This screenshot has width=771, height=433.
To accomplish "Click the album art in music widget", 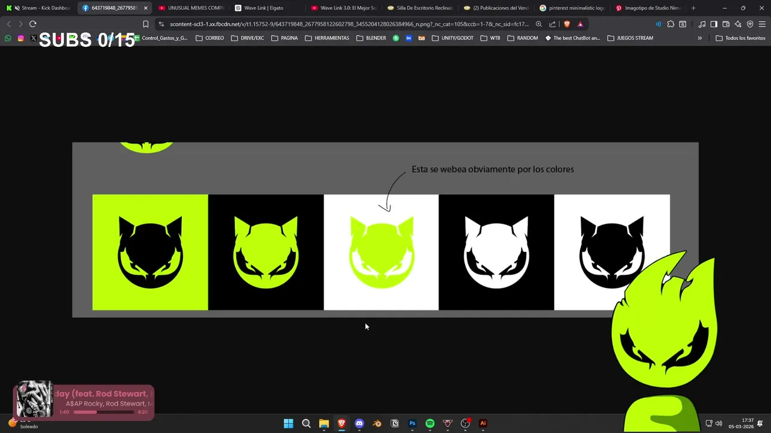I will [x=34, y=399].
